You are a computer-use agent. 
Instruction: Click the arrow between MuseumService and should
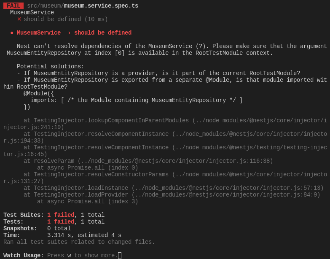pos(69,33)
